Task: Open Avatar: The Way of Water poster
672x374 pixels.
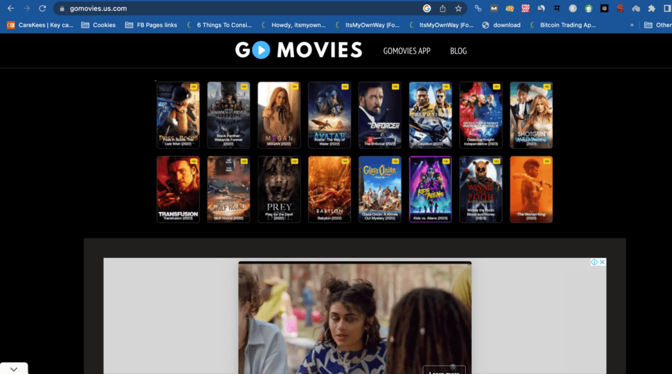Action: point(329,115)
